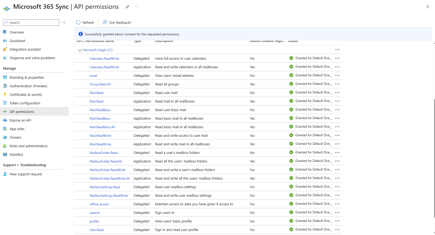Click 'Maintain access to data' description
The width and height of the screenshot is (435, 235).
click(x=194, y=204)
